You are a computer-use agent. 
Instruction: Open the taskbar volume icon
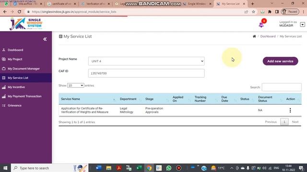[264, 168]
